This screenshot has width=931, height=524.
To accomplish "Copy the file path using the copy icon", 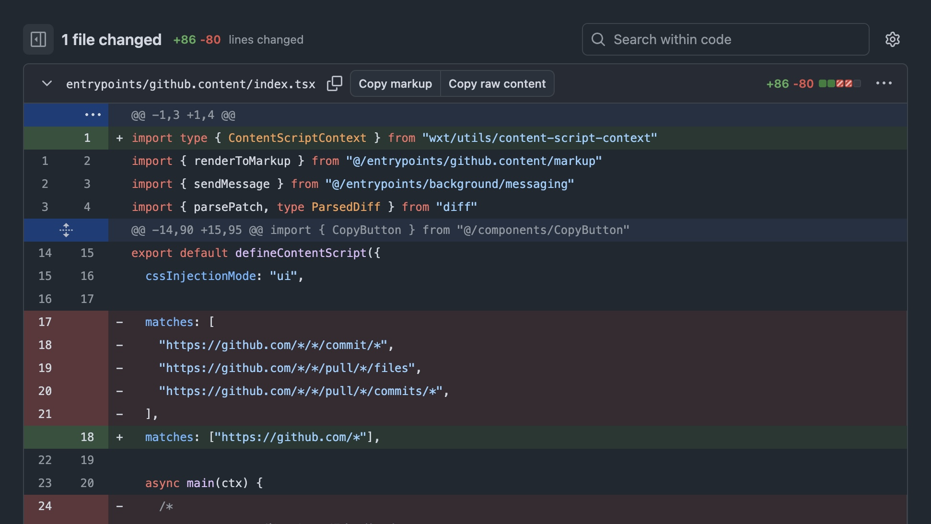I will [x=334, y=83].
